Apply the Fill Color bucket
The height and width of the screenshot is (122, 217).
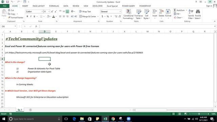(x=48, y=17)
